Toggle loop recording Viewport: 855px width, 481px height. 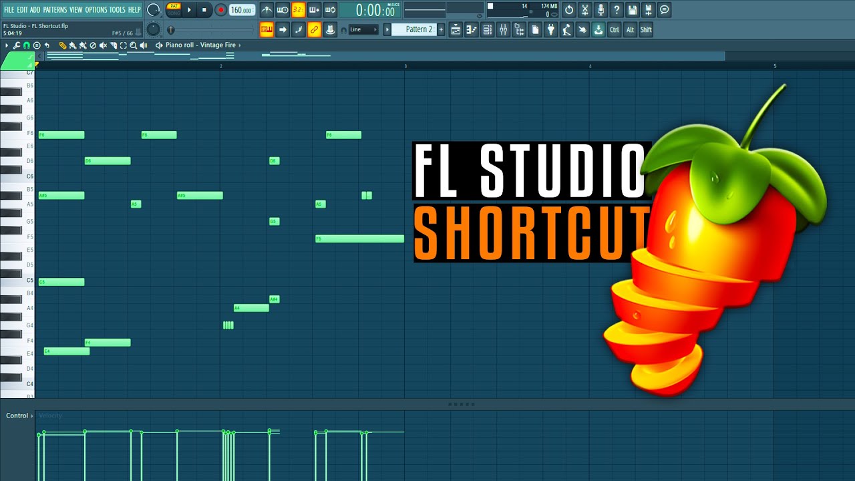330,10
